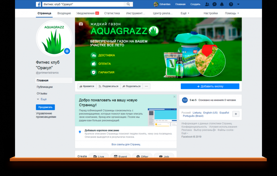Open the Входящие tab

64,13
